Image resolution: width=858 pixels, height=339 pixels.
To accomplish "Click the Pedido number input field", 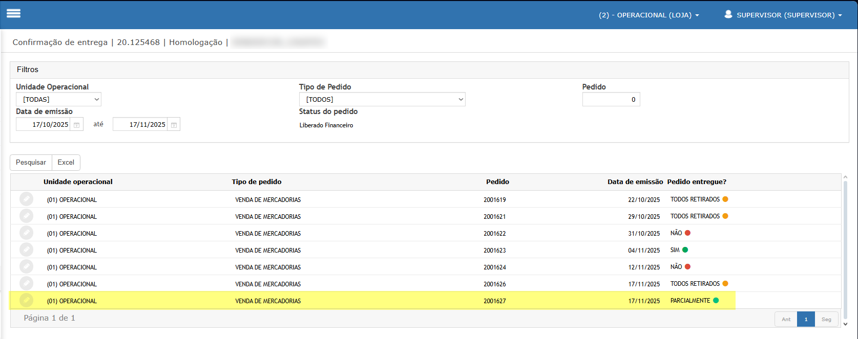I will pos(611,99).
